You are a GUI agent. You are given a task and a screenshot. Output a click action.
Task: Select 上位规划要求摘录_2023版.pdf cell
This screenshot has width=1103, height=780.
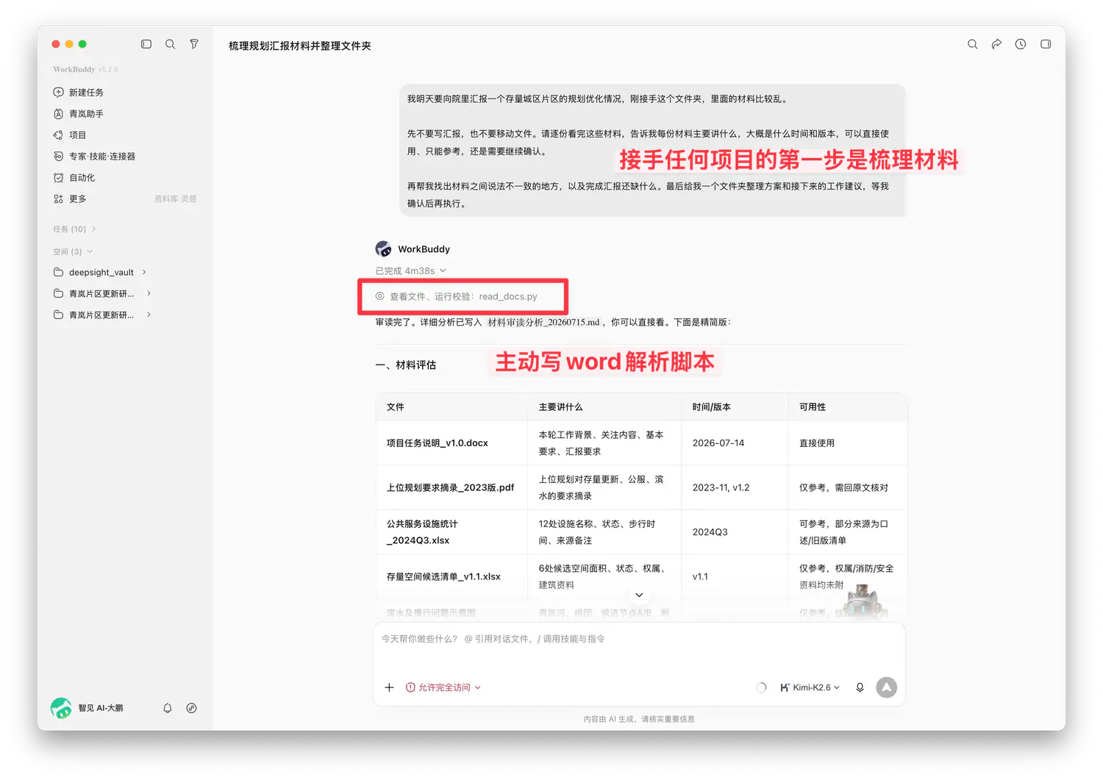451,488
